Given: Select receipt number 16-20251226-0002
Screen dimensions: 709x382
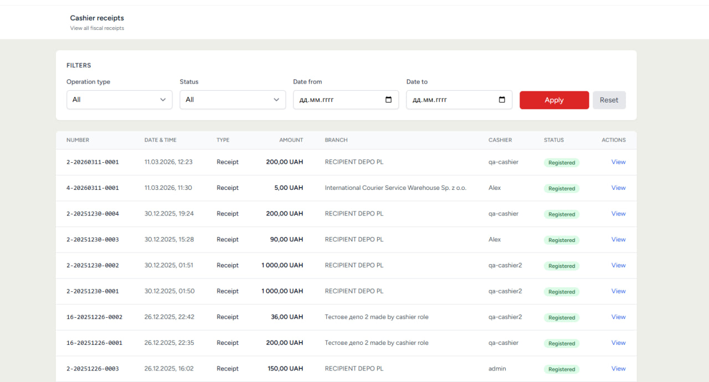Looking at the screenshot, I should 94,317.
